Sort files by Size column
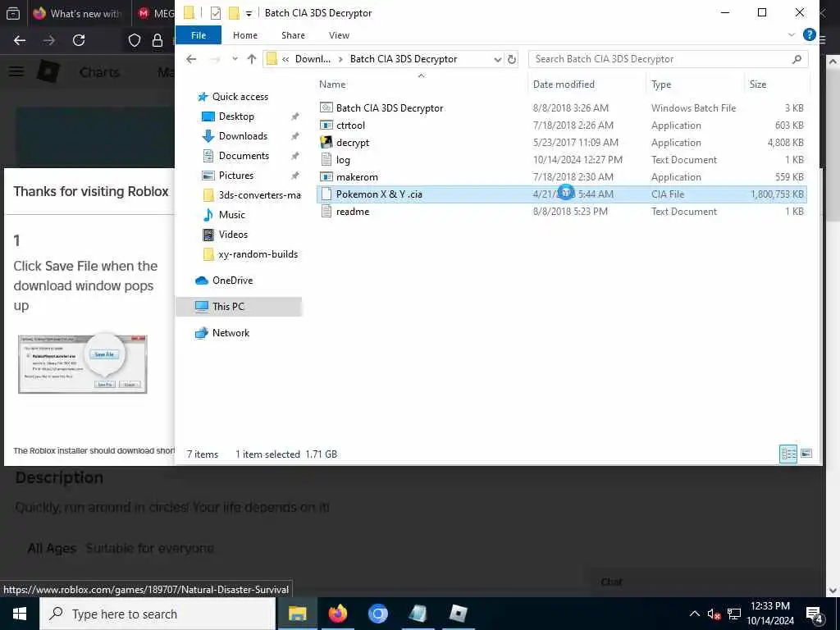This screenshot has width=840, height=630. [x=757, y=84]
